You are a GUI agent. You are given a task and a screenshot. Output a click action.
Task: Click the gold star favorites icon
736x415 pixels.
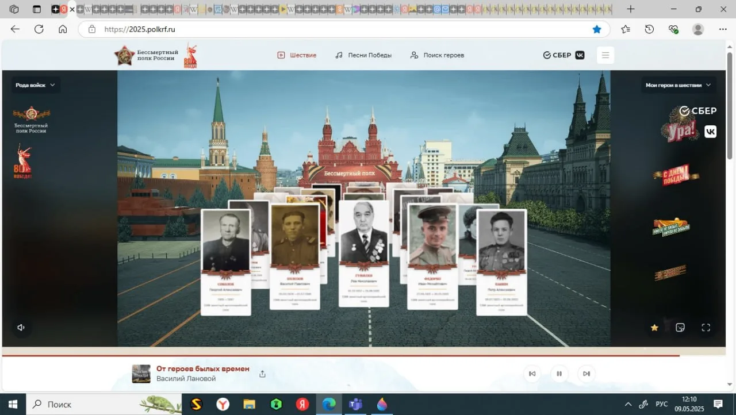(x=654, y=328)
